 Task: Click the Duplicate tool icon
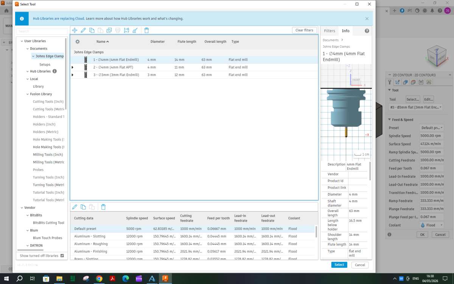click(x=109, y=30)
